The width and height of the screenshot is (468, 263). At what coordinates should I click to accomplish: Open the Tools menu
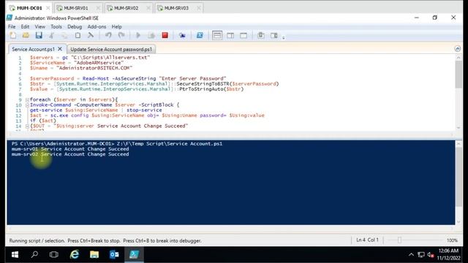[x=56, y=26]
